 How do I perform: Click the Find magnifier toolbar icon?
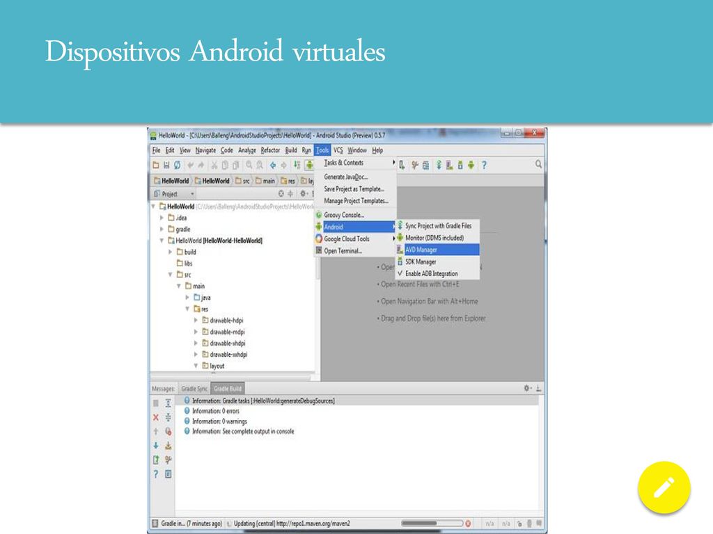pyautogui.click(x=249, y=165)
